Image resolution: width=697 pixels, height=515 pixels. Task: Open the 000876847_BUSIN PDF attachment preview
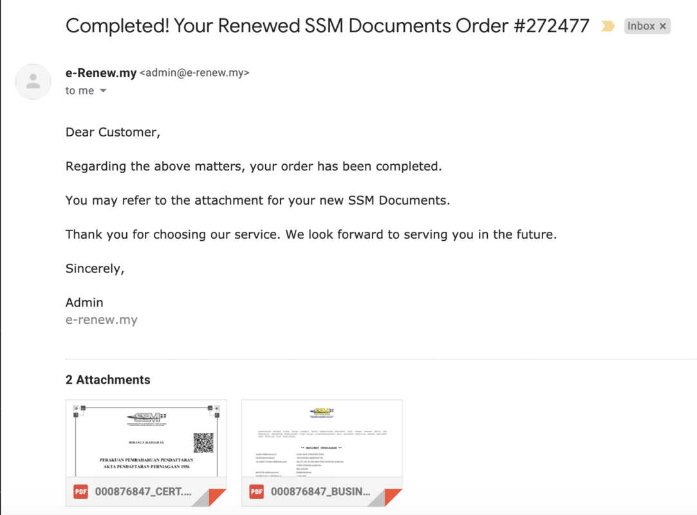tap(322, 438)
